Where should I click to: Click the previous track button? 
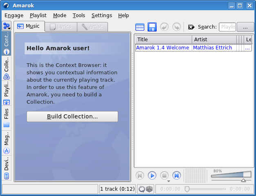pyautogui.click(x=140, y=176)
